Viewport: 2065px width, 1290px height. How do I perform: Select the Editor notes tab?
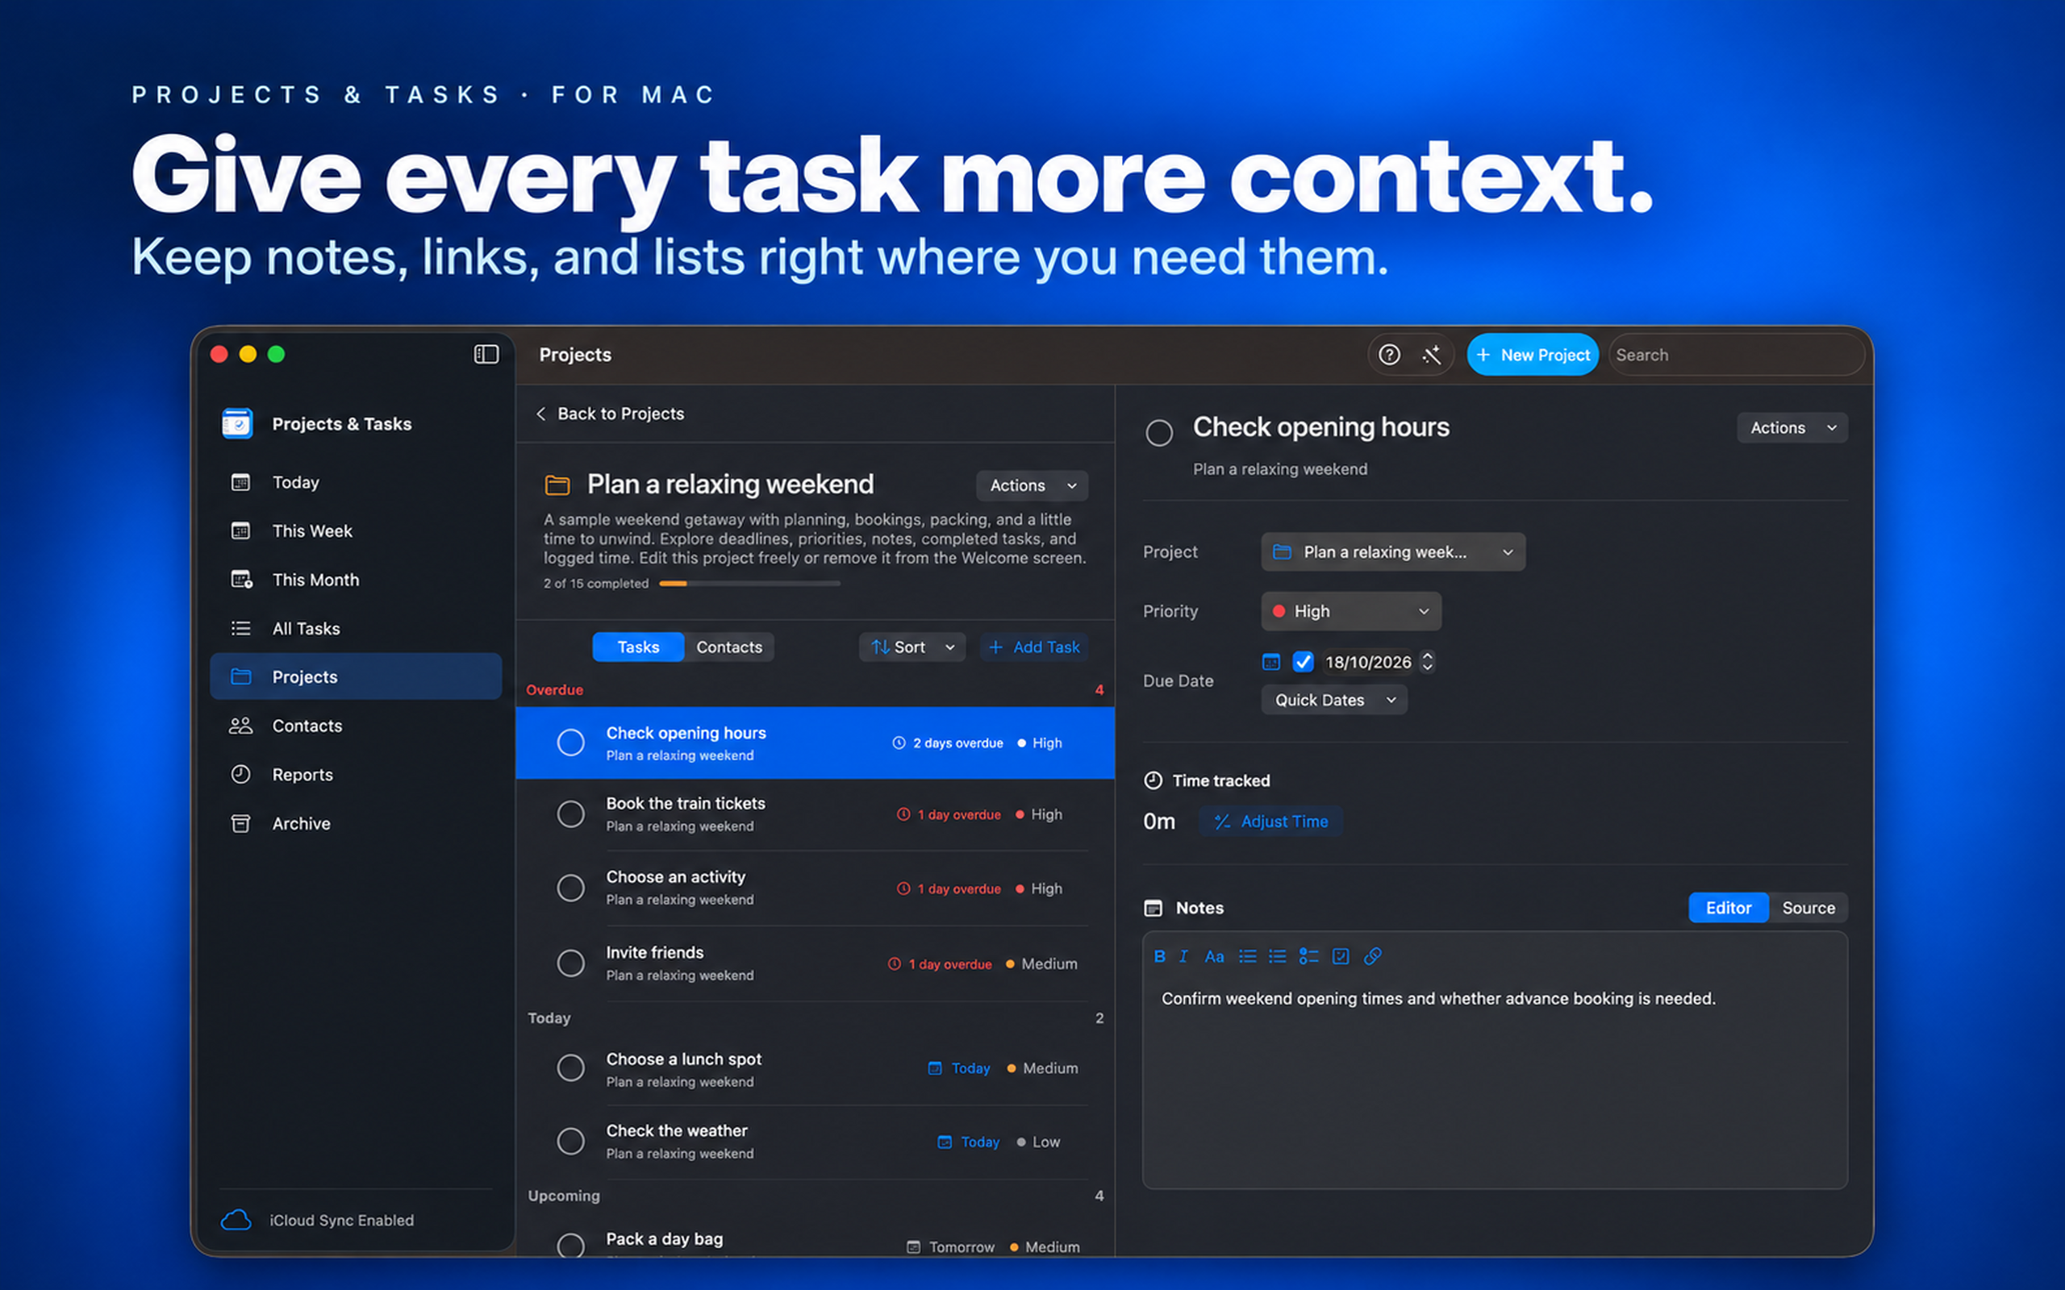point(1728,908)
